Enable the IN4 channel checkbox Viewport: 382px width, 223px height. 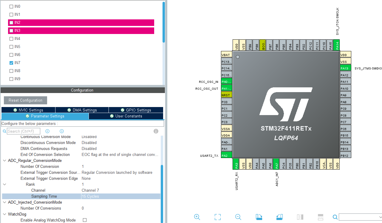point(11,38)
